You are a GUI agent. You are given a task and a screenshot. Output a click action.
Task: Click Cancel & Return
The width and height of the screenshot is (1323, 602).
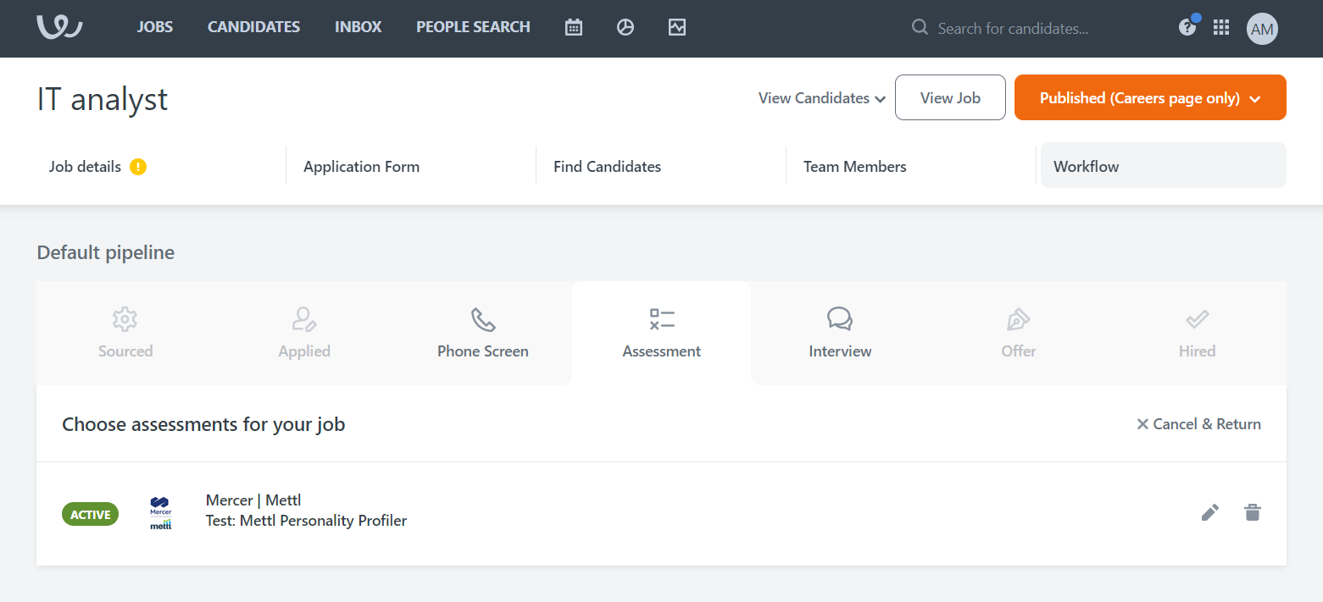tap(1198, 424)
